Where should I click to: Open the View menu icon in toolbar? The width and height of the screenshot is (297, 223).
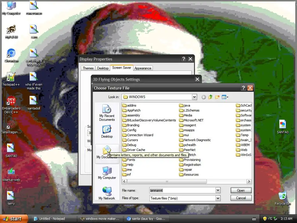click(x=225, y=97)
